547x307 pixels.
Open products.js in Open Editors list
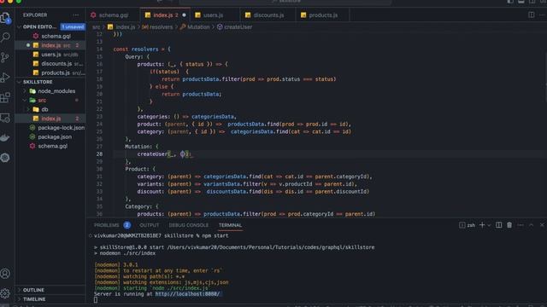[x=50, y=72]
